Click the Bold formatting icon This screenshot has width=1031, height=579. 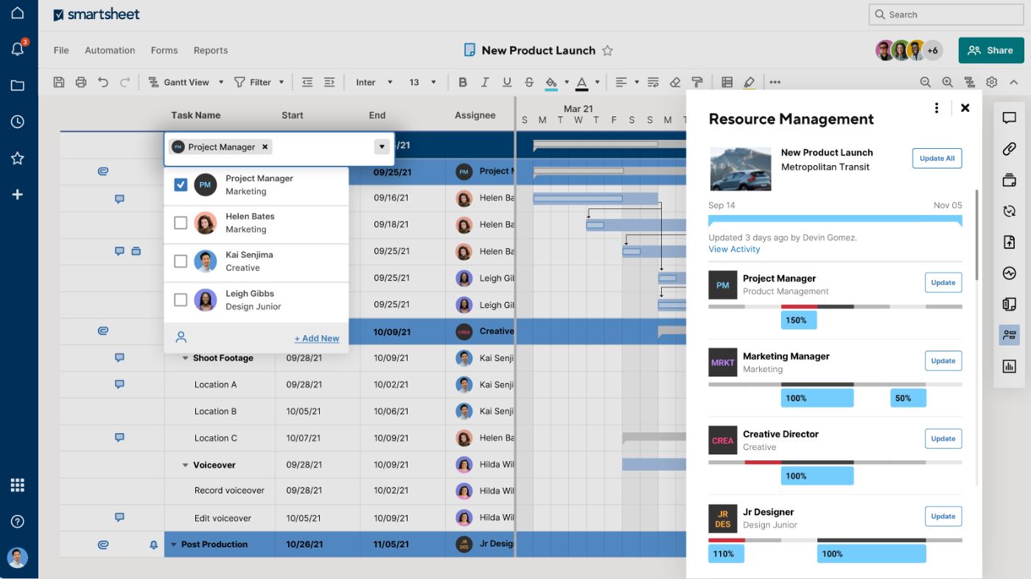[463, 83]
